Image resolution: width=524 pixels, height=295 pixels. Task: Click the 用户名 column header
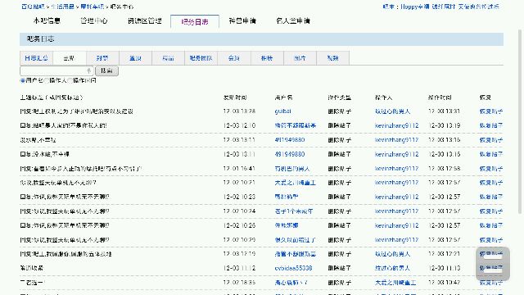pos(283,98)
